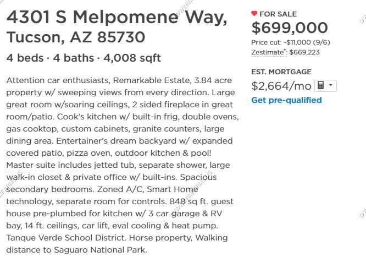Click Tanque Verde School District text
This screenshot has height=257, width=366.
pos(66,238)
